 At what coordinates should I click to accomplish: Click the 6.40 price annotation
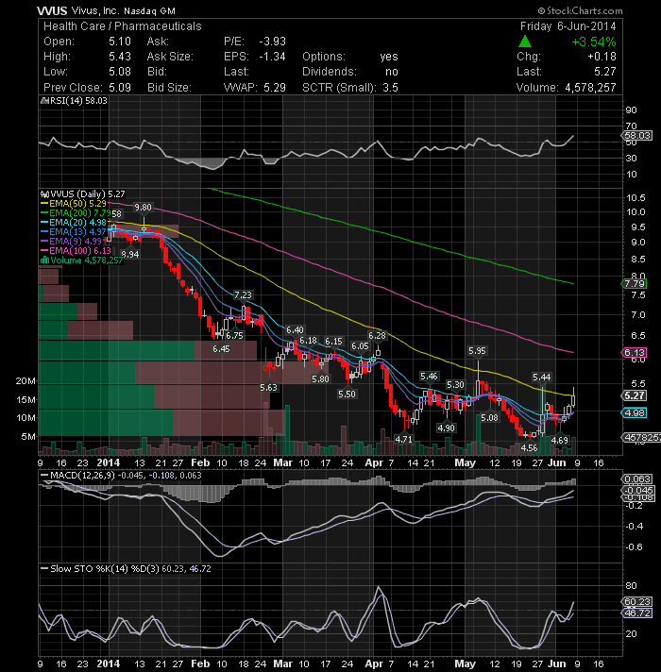coord(295,330)
